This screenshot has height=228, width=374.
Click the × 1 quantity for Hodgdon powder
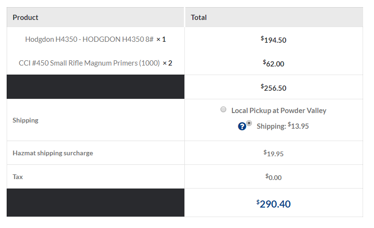[161, 39]
